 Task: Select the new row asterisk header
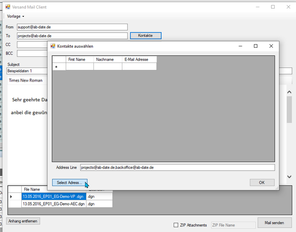click(59, 67)
